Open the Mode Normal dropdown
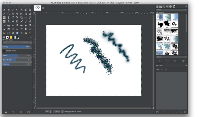208x117 pixels. pyautogui.click(x=17, y=43)
